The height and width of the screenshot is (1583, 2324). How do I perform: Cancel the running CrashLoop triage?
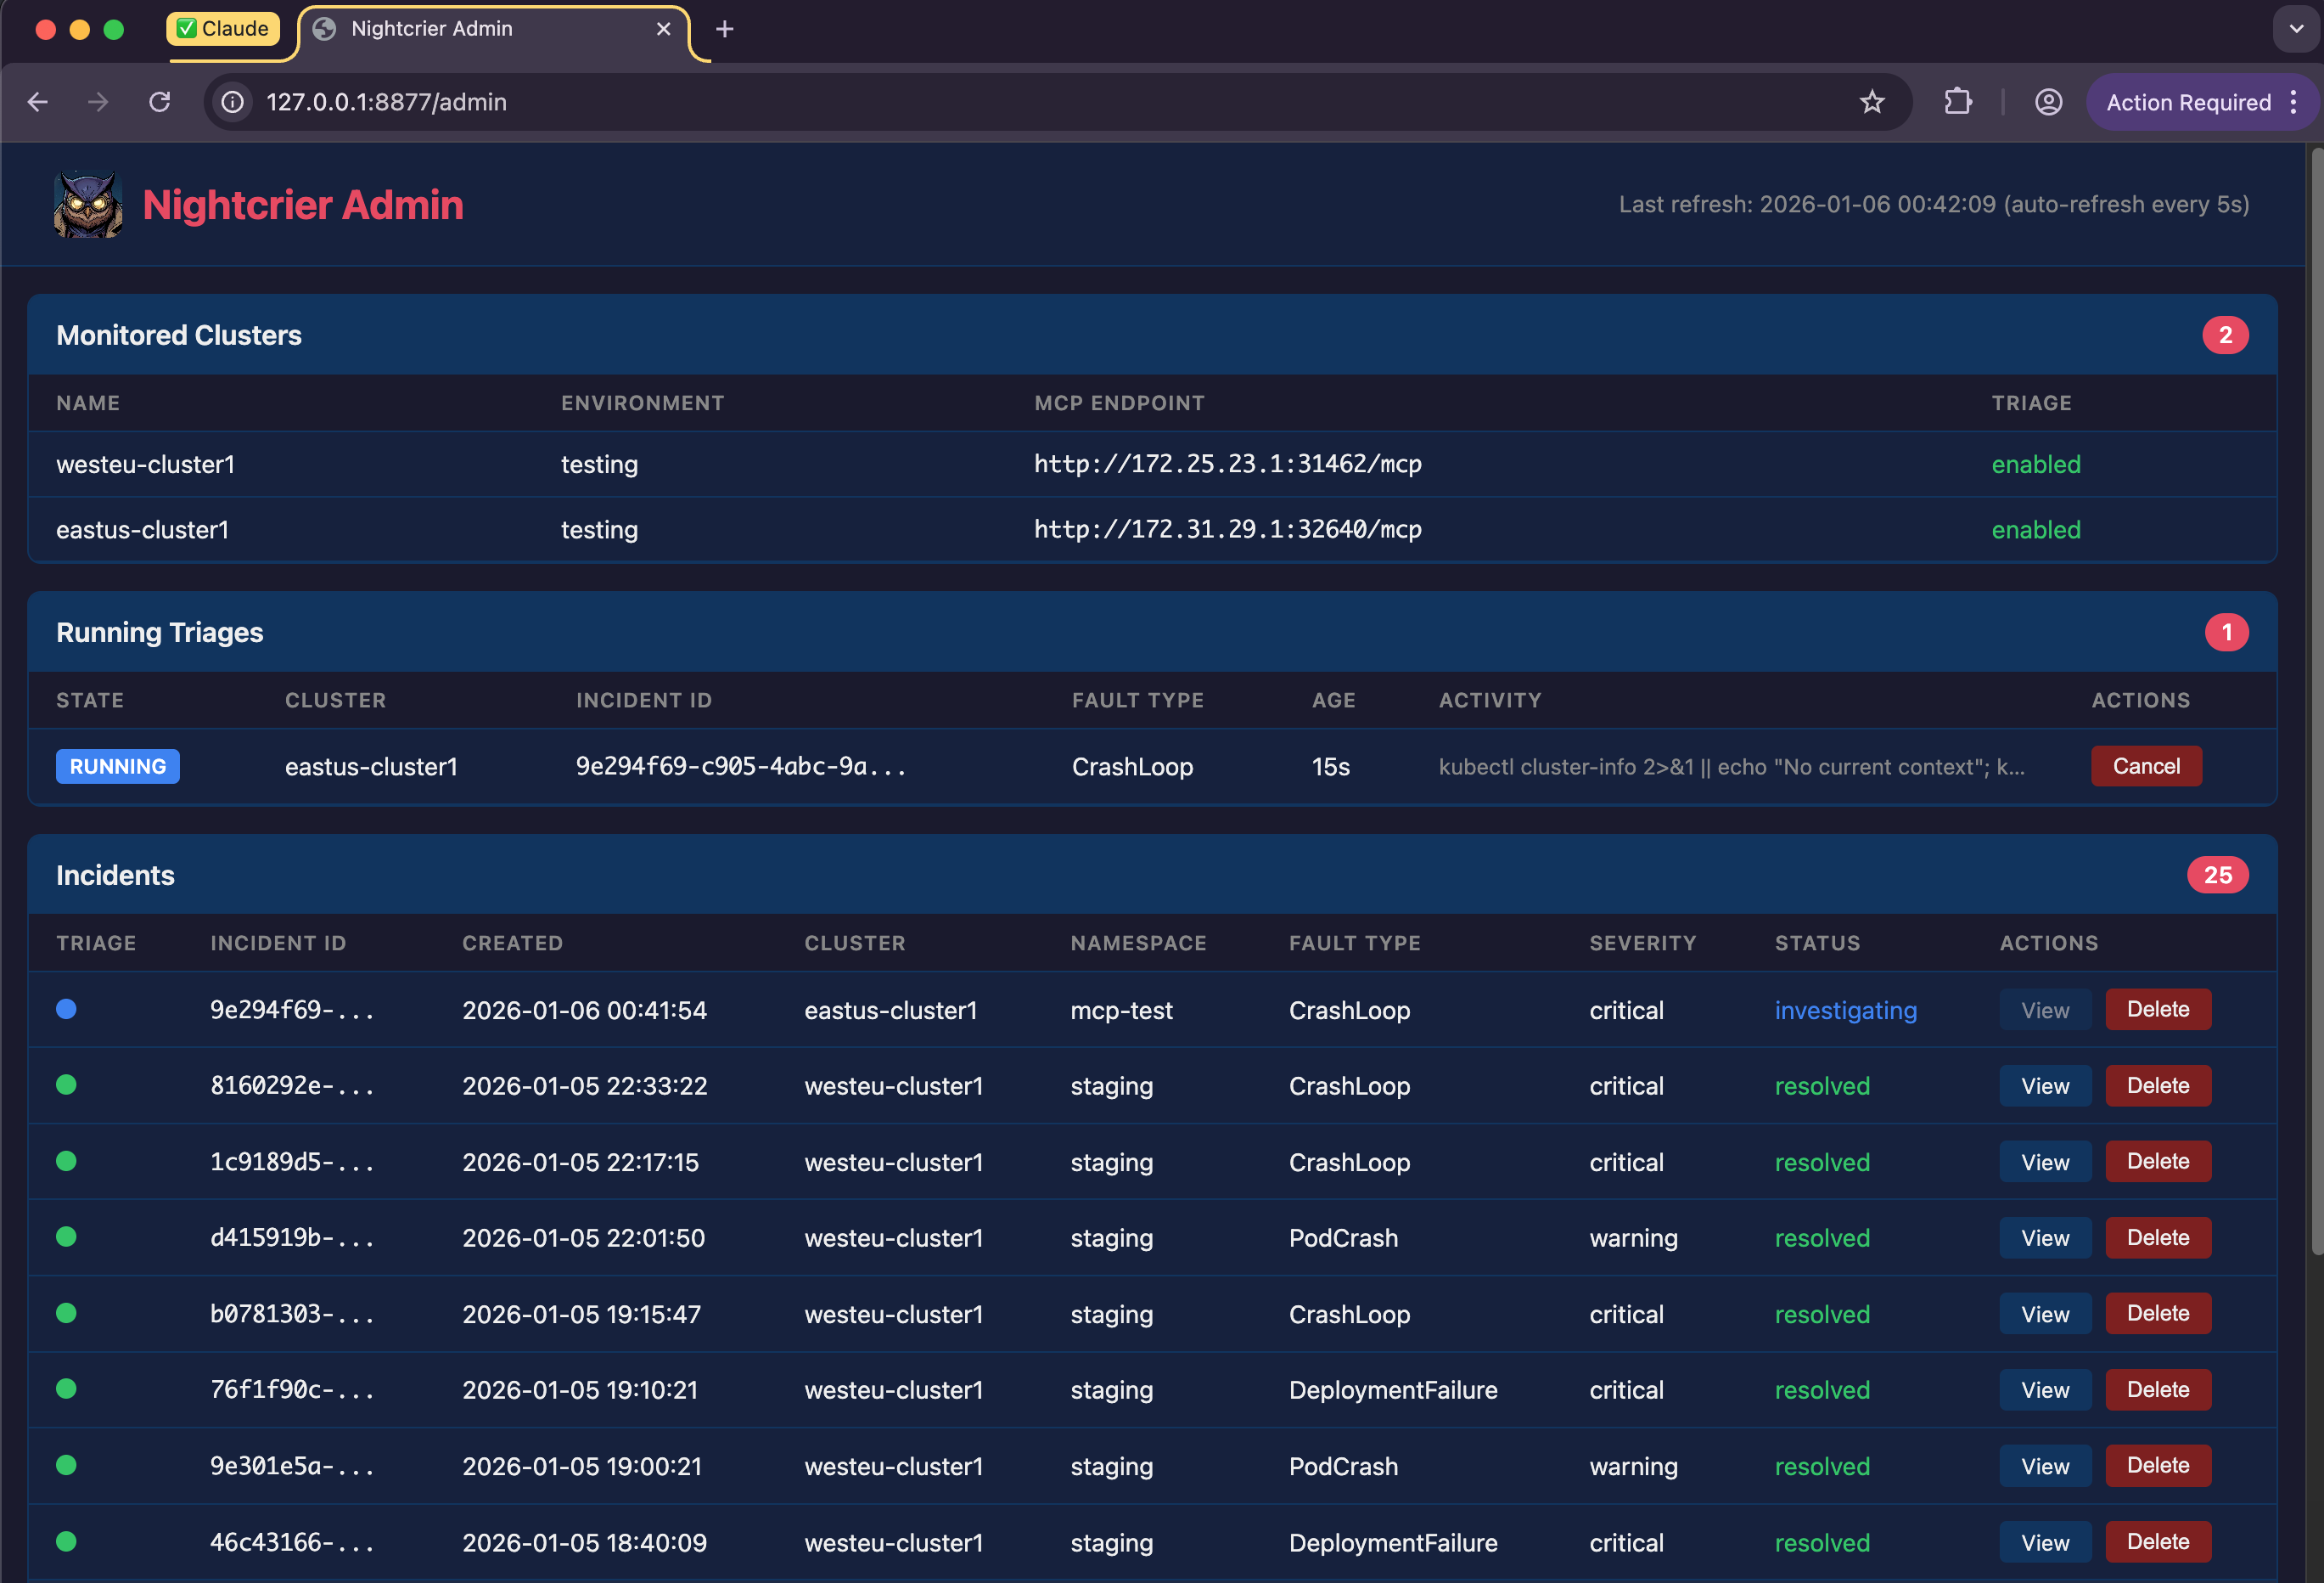point(2146,765)
